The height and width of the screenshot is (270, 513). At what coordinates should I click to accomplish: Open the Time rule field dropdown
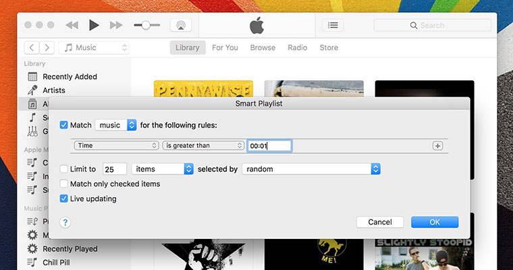click(117, 145)
